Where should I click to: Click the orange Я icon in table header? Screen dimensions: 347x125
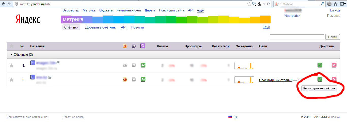[125, 46]
